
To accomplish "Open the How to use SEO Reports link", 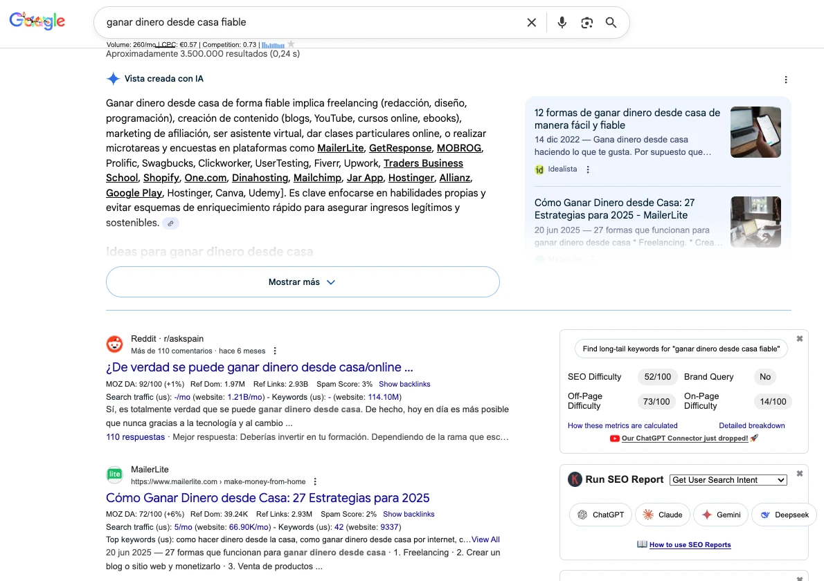I will [x=690, y=545].
